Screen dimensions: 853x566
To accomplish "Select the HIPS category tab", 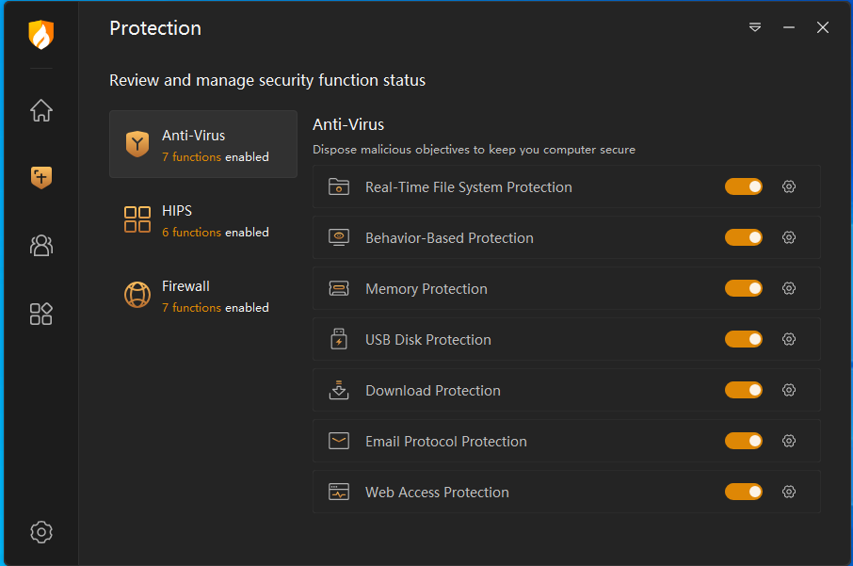I will pyautogui.click(x=202, y=219).
